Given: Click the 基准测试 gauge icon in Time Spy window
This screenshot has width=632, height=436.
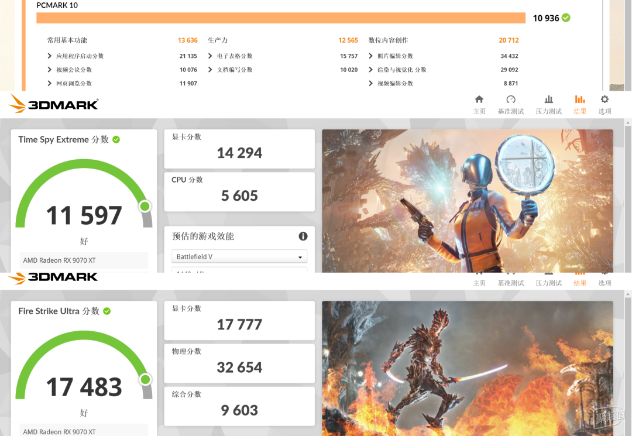Looking at the screenshot, I should 511,99.
